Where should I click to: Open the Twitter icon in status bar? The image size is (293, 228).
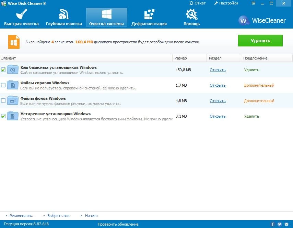point(280,224)
